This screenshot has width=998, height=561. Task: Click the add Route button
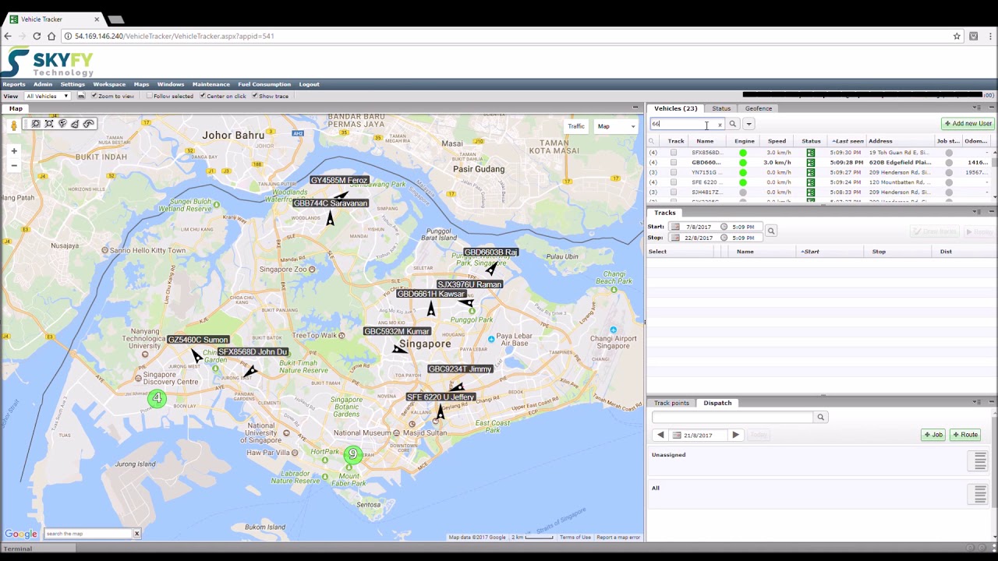point(965,435)
